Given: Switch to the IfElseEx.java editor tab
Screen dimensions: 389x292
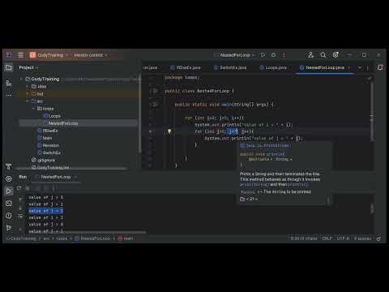Looking at the screenshot, I should [x=186, y=67].
